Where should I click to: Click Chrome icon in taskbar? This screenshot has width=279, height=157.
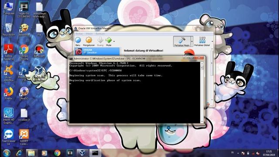[x=57, y=153]
